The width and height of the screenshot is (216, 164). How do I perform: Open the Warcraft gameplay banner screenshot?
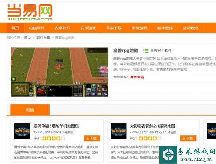(x=60, y=72)
